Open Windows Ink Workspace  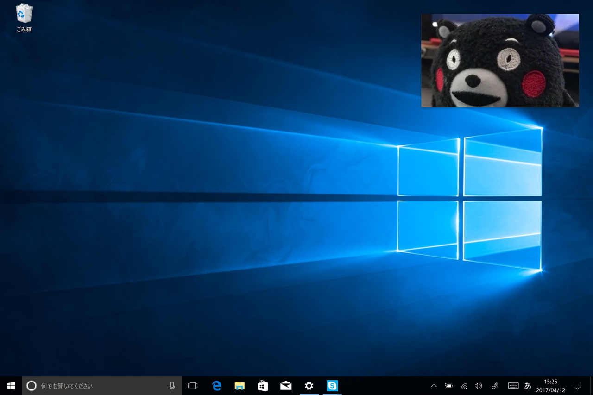click(495, 385)
